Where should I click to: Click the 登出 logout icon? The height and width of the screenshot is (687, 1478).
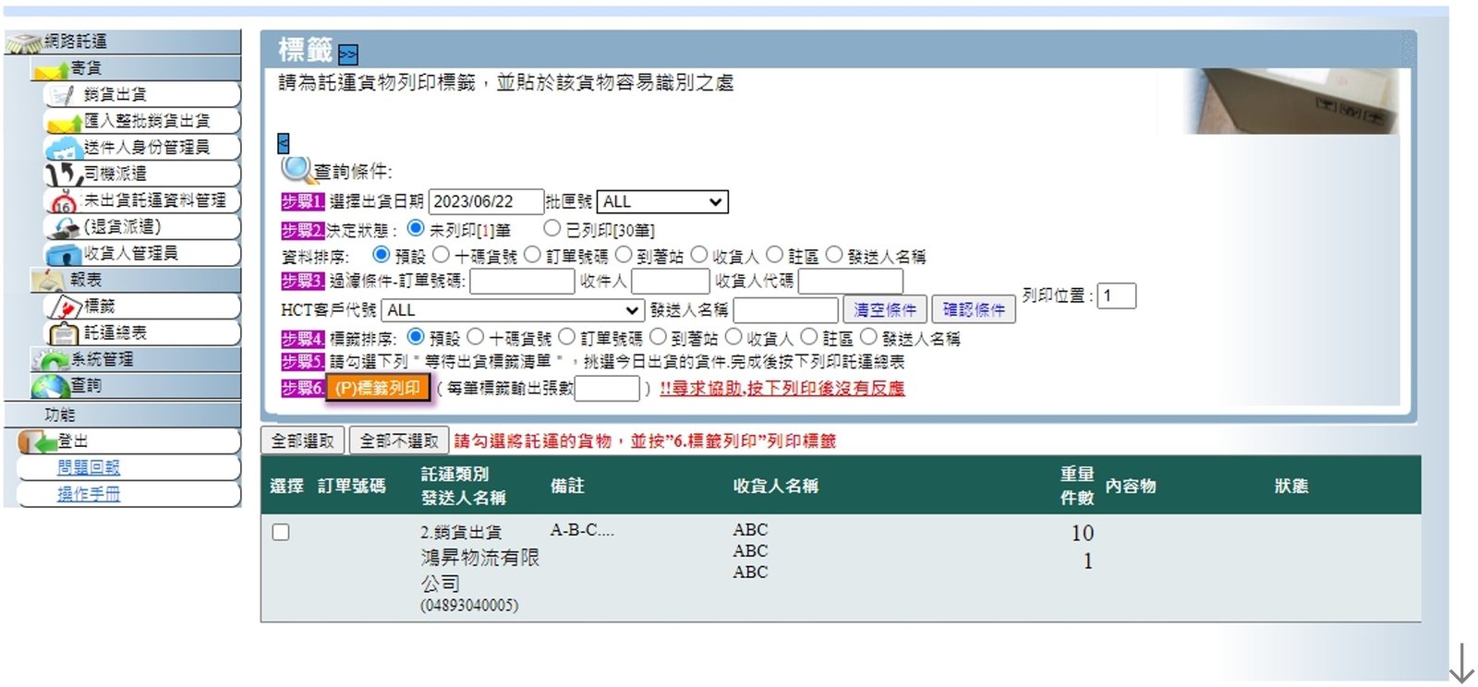point(38,442)
